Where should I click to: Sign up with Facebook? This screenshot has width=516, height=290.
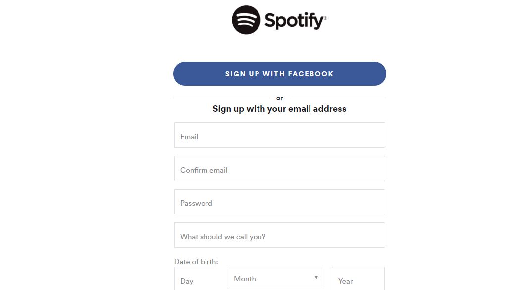pos(279,74)
